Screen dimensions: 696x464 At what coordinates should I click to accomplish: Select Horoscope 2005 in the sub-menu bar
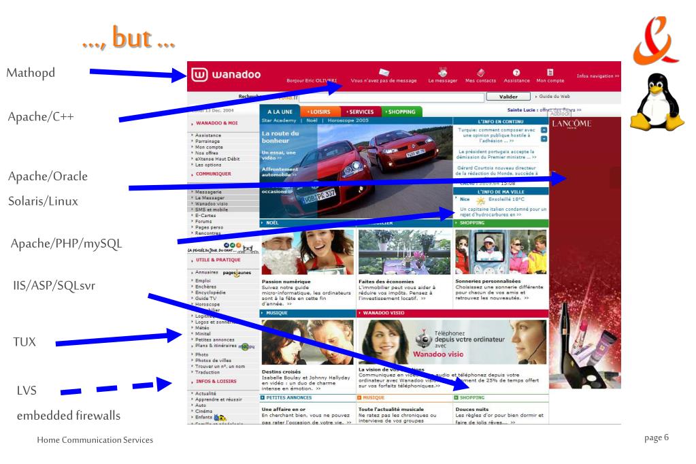coord(348,120)
